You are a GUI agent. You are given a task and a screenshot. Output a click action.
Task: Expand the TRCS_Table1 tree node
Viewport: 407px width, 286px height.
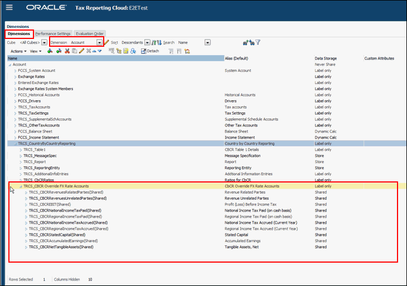pyautogui.click(x=21, y=150)
